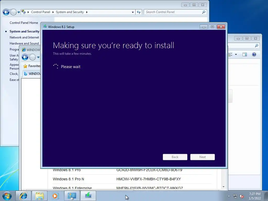Maximize the Windows 8.1 Setup window
The image size is (268, 201).
pyautogui.click(x=212, y=27)
